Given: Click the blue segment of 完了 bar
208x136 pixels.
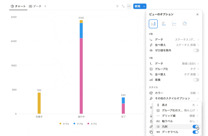Looking at the screenshot, I should click(x=123, y=101).
